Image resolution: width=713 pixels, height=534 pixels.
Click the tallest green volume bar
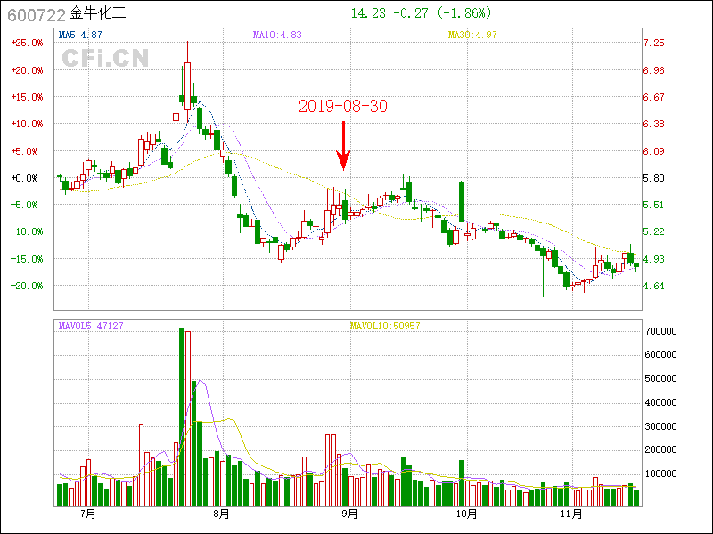[x=182, y=417]
